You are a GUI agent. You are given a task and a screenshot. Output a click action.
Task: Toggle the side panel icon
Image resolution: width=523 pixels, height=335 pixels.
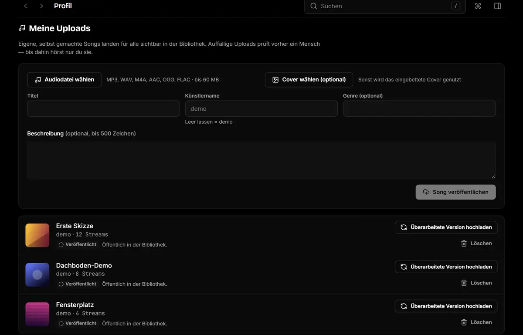pyautogui.click(x=497, y=6)
